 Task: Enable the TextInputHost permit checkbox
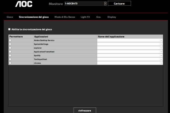(10, 59)
